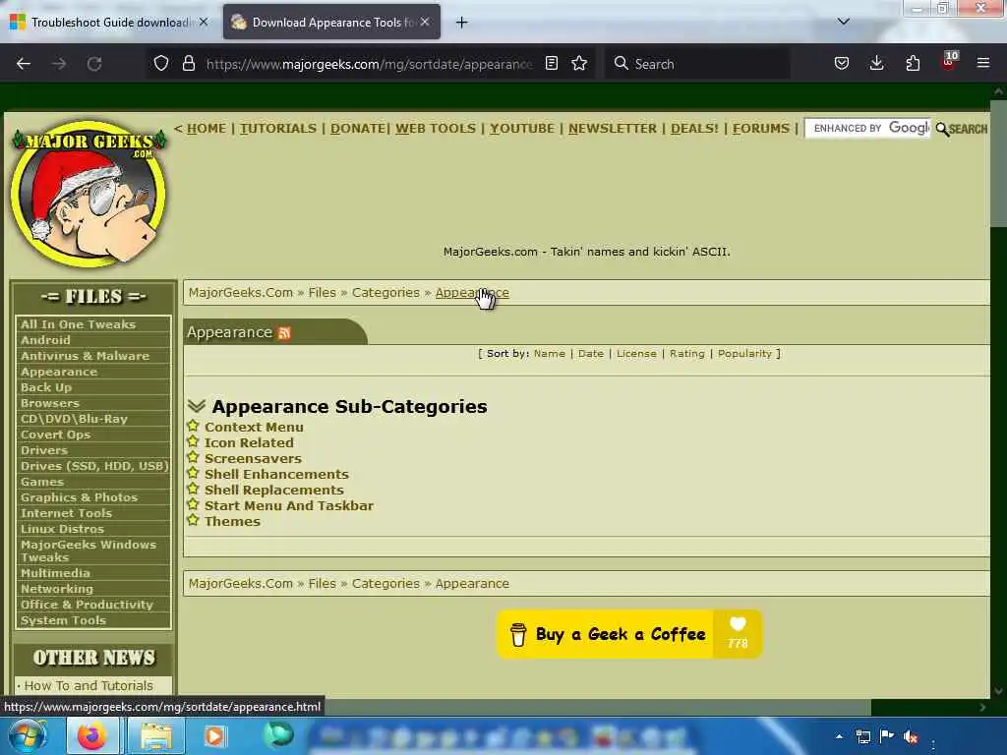This screenshot has width=1007, height=755.
Task: Open Screensavers sub-category
Action: click(x=253, y=458)
